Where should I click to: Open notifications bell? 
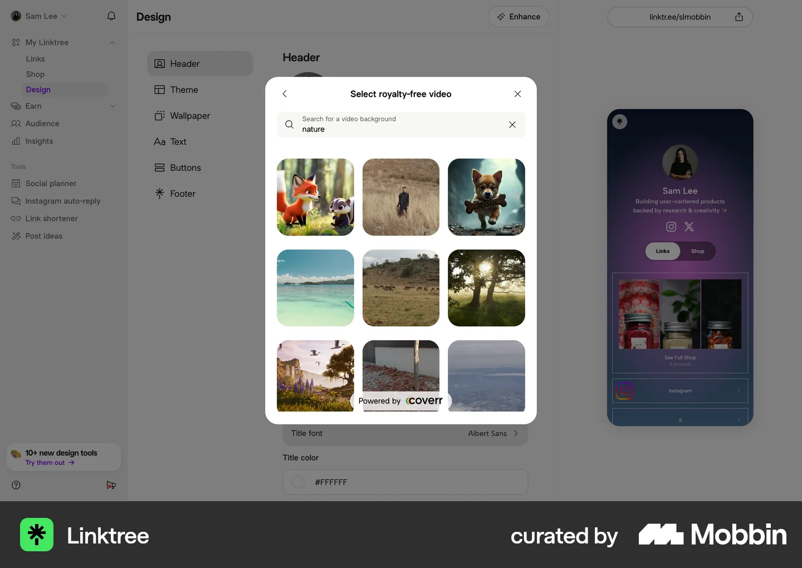click(x=111, y=16)
